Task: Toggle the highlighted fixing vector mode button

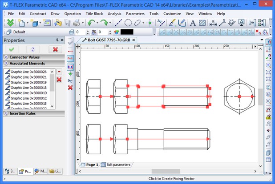Action: 70,58
